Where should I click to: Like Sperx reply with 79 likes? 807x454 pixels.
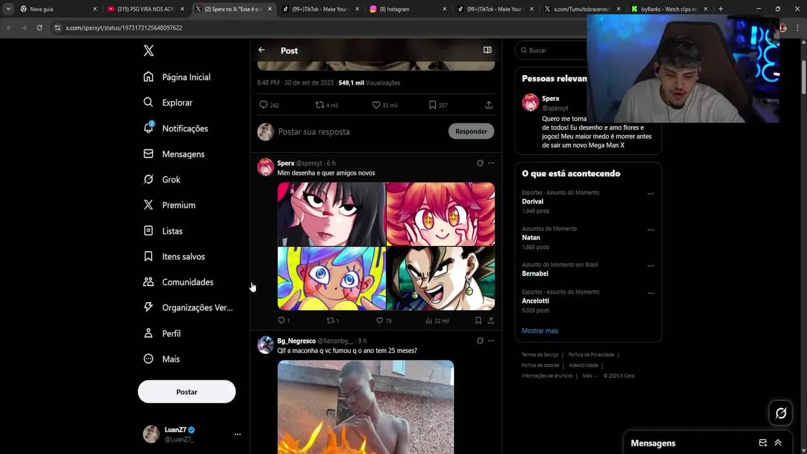click(383, 320)
